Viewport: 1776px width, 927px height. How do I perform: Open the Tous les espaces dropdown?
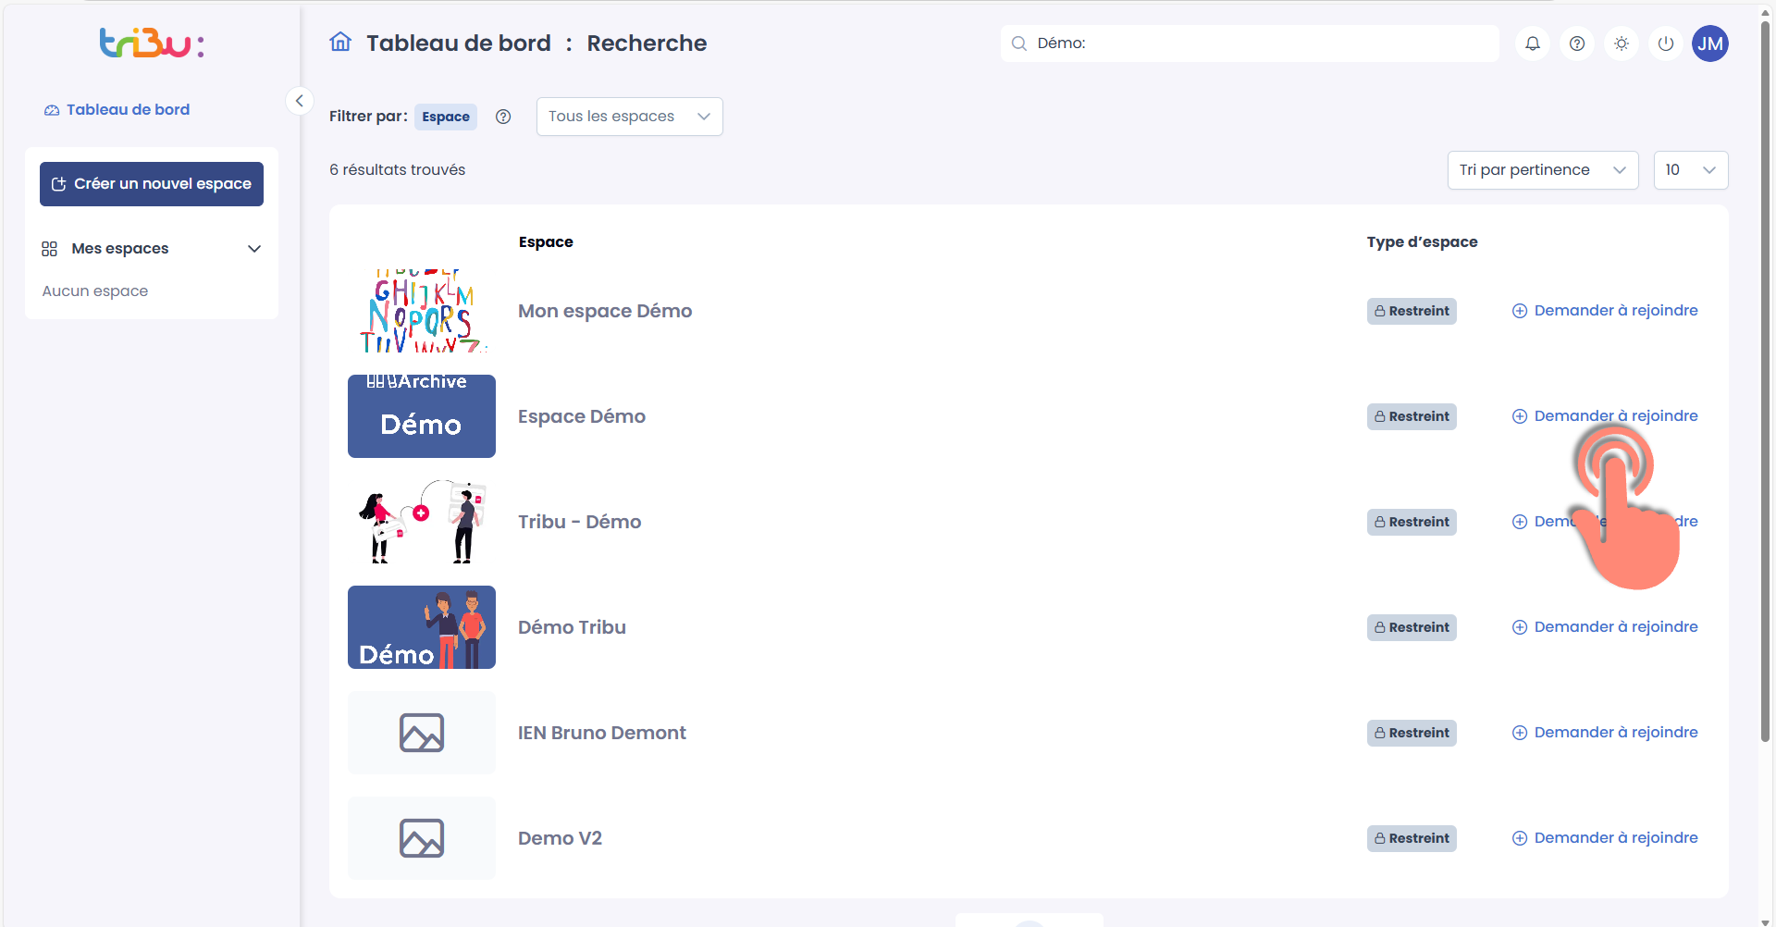(x=630, y=117)
